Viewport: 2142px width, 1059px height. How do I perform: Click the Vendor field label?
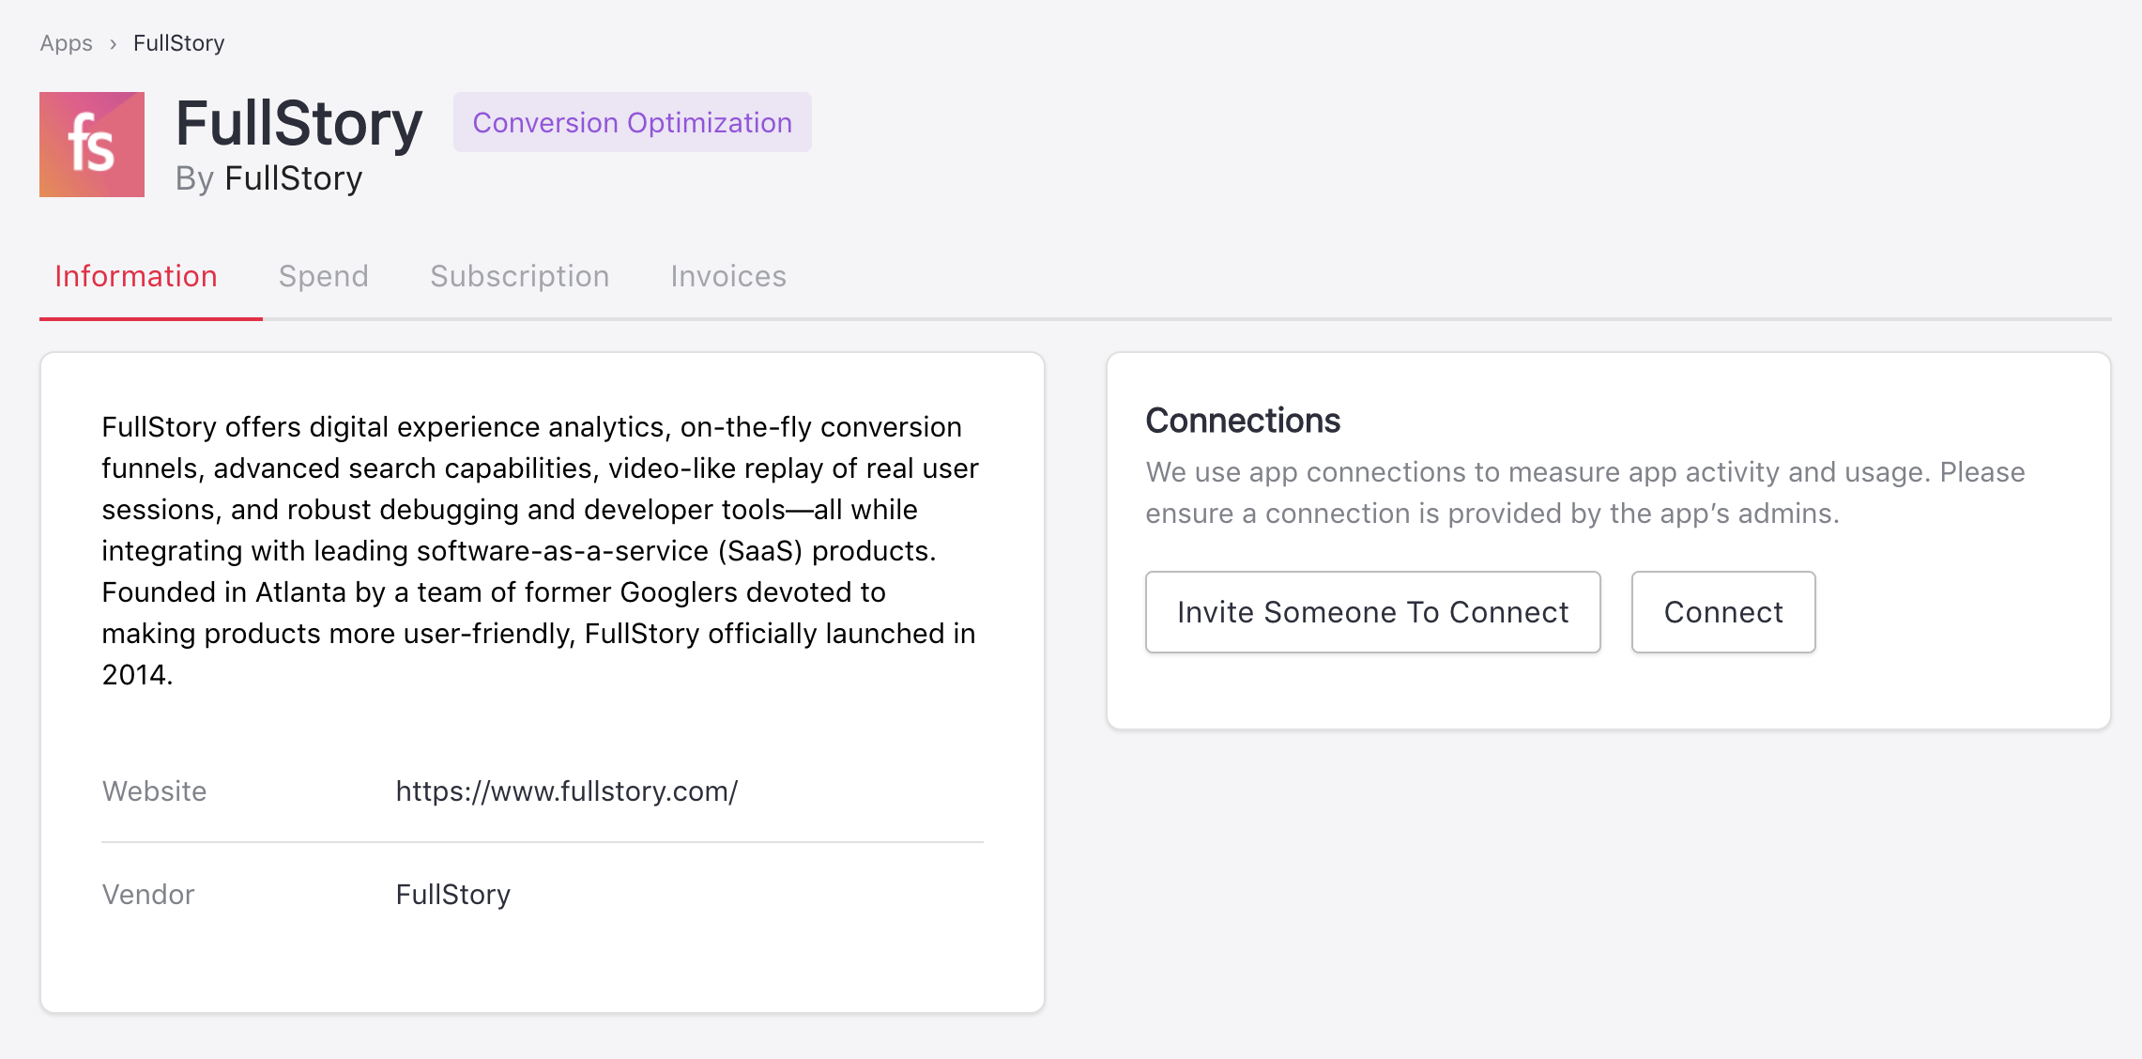(x=148, y=895)
